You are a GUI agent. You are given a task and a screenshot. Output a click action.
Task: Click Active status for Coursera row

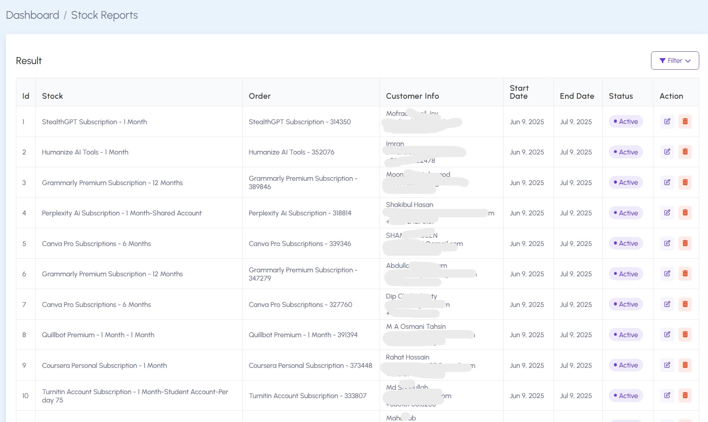[626, 365]
